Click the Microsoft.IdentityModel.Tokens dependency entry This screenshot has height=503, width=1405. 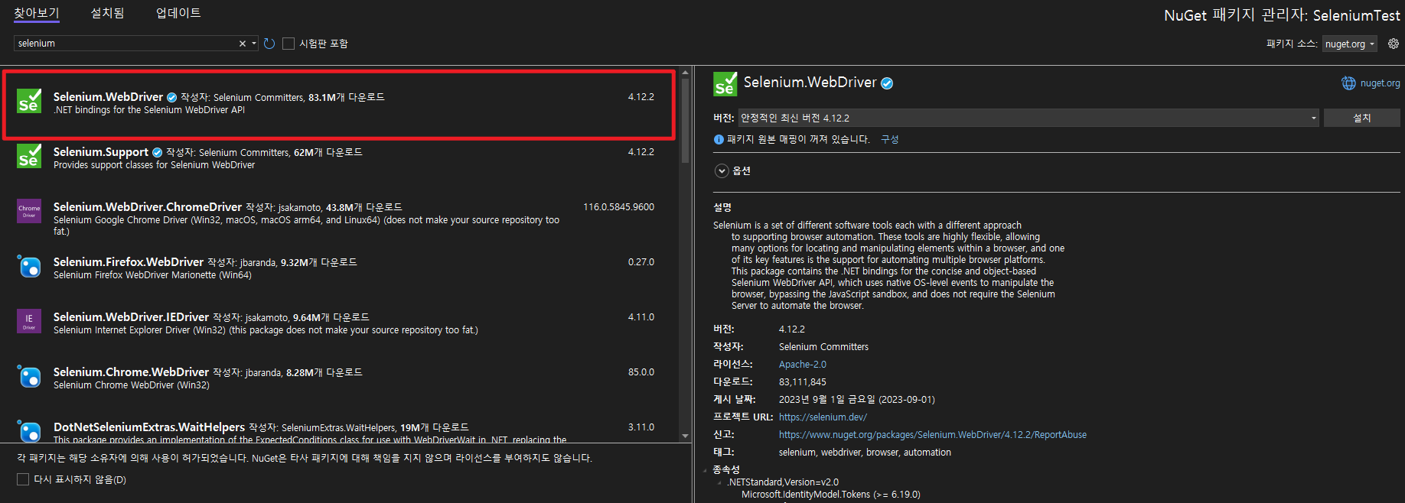[830, 495]
